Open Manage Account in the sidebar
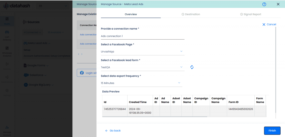Screen dimensions: 285x137 pyautogui.click(x=7, y=131)
